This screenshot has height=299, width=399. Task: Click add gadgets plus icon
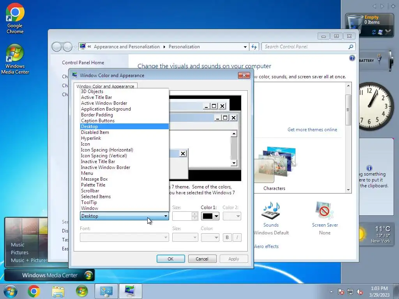393,6
